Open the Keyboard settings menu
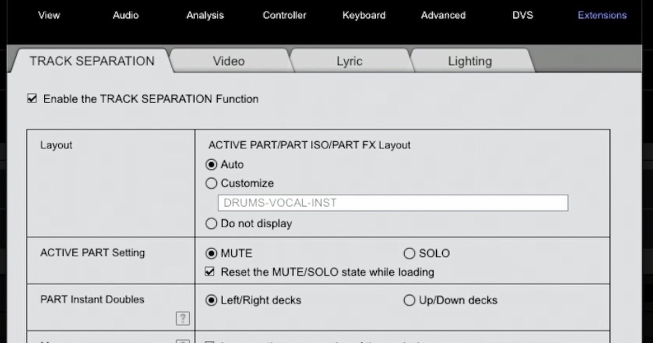Viewport: 653px width, 343px height. [x=364, y=15]
